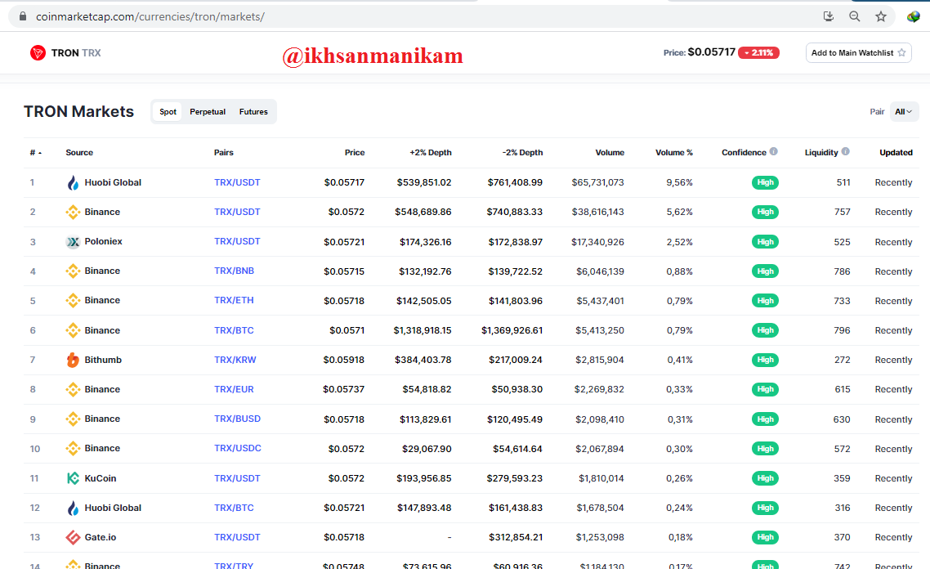This screenshot has height=569, width=930.
Task: Click the Add to Main Watchlist button
Action: click(858, 53)
